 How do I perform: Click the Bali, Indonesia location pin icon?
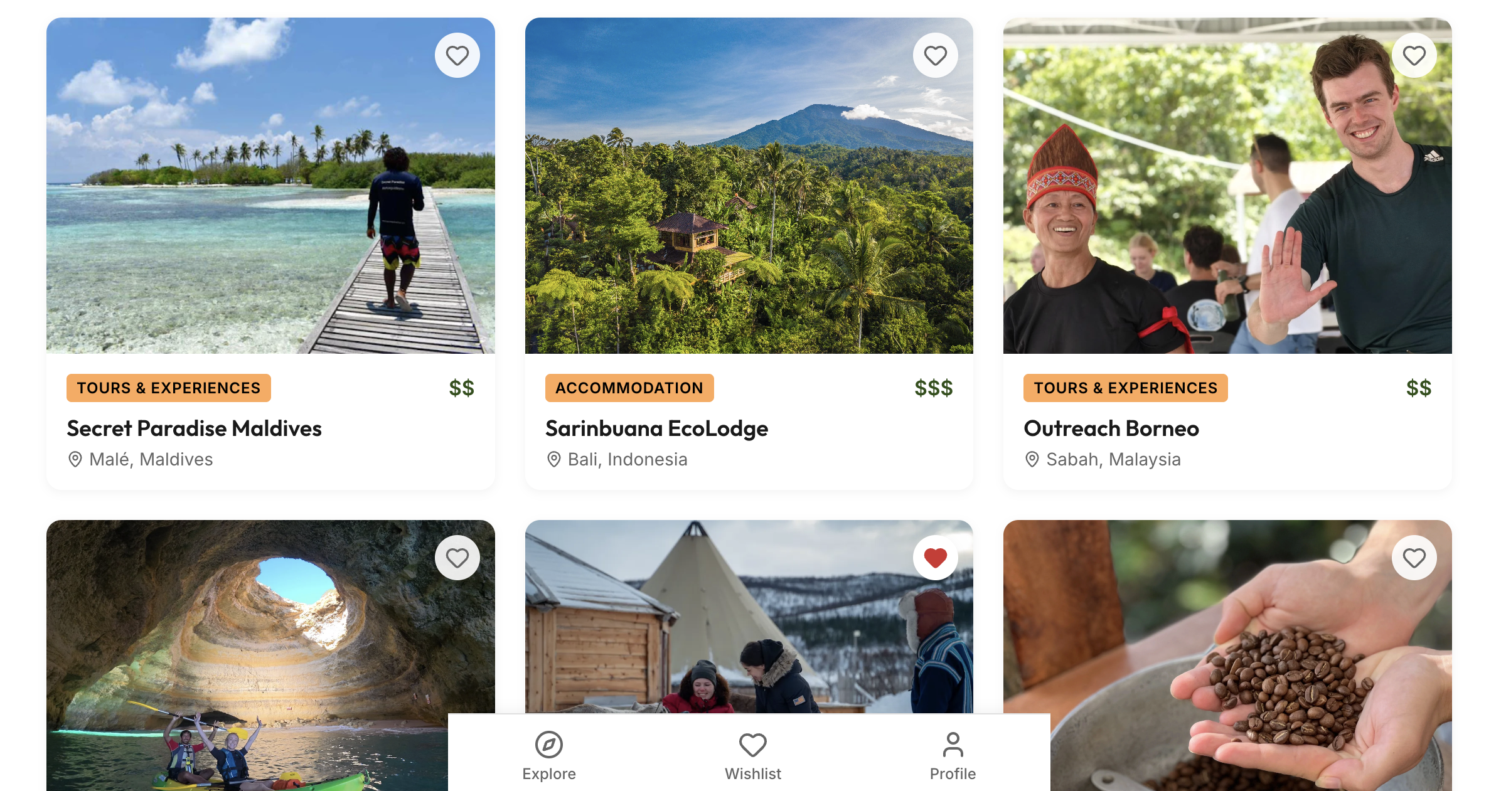tap(553, 459)
